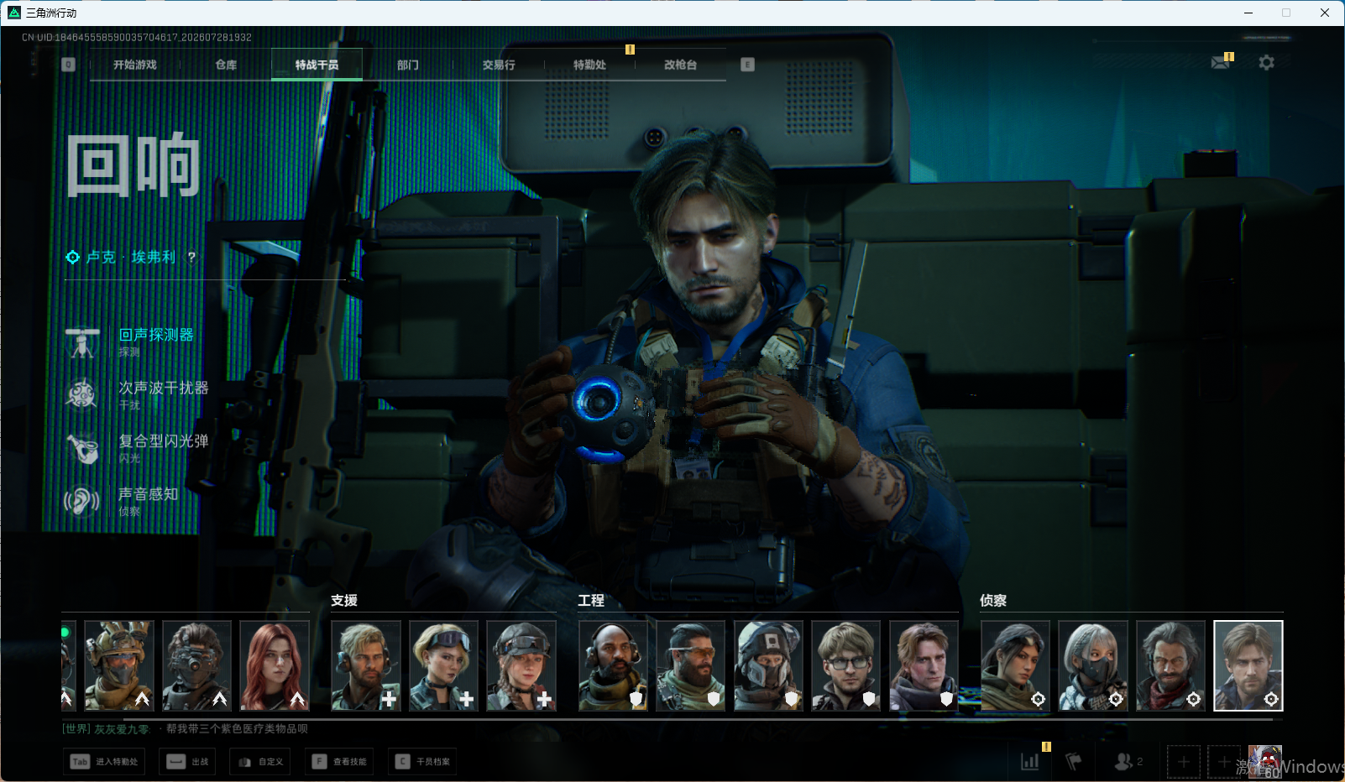Click the 工程 class header
Screen dimensions: 1345x782
click(x=591, y=601)
